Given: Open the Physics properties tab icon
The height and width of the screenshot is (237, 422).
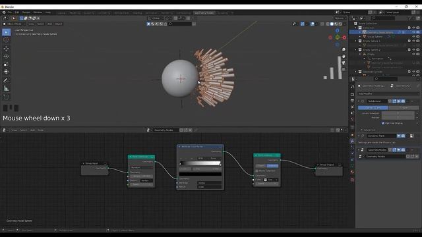Looking at the screenshot, I should click(x=352, y=153).
